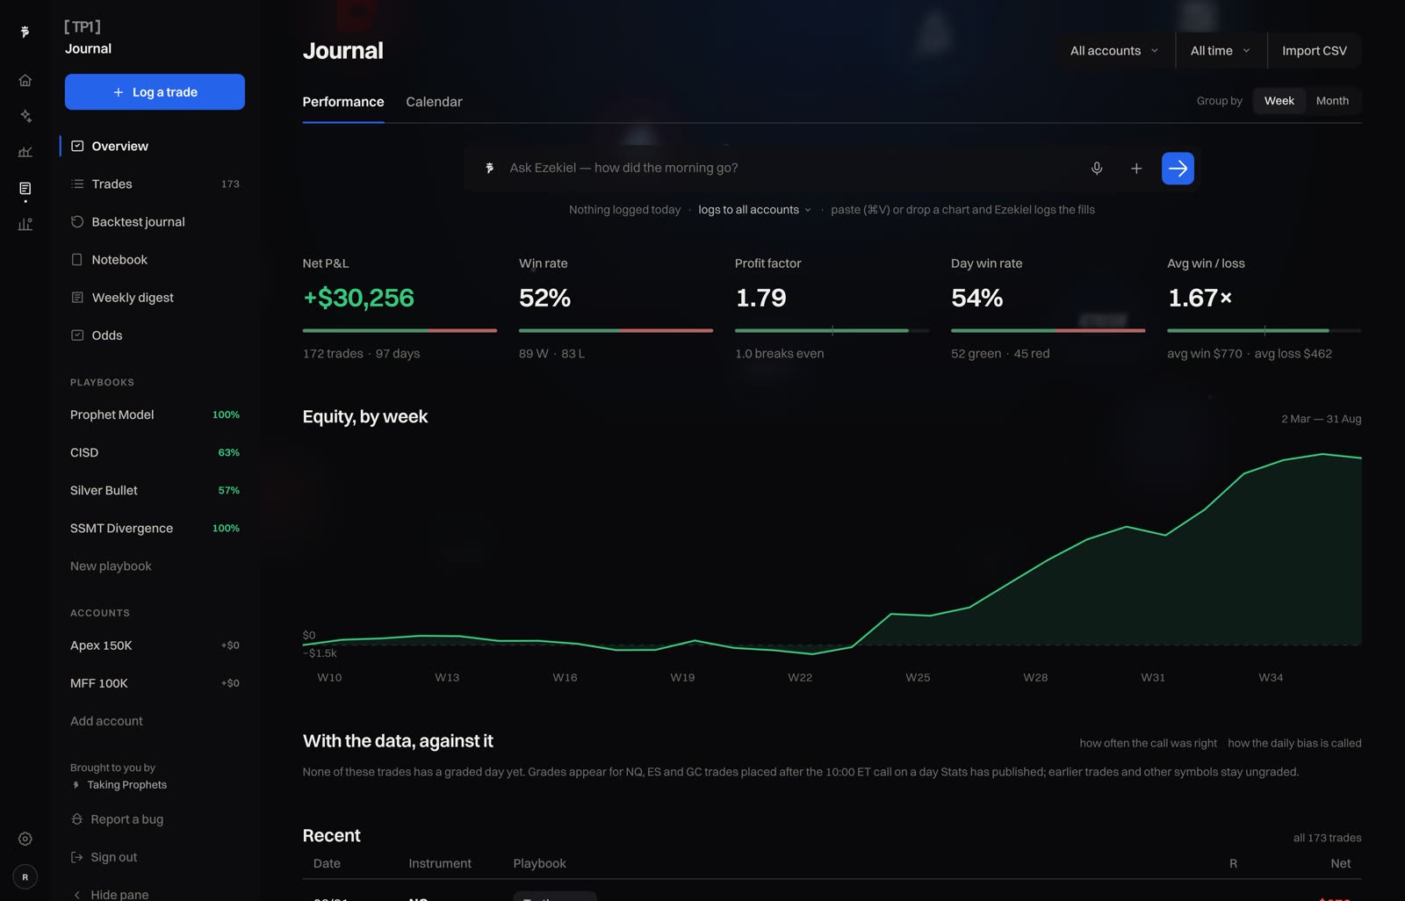Click the profit factor progress bar
The image size is (1405, 901).
click(832, 330)
